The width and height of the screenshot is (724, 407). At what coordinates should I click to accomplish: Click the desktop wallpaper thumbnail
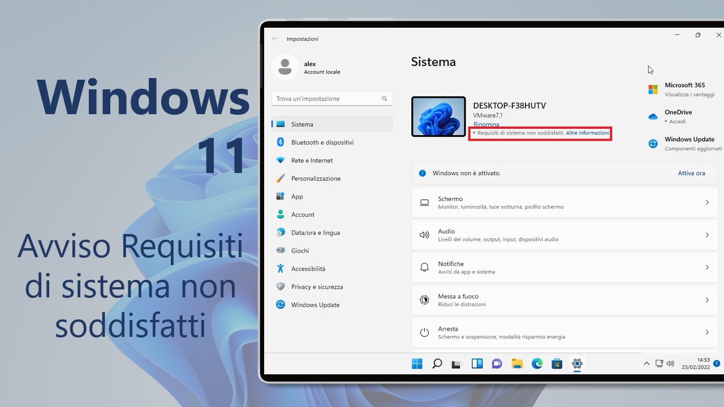(x=438, y=116)
